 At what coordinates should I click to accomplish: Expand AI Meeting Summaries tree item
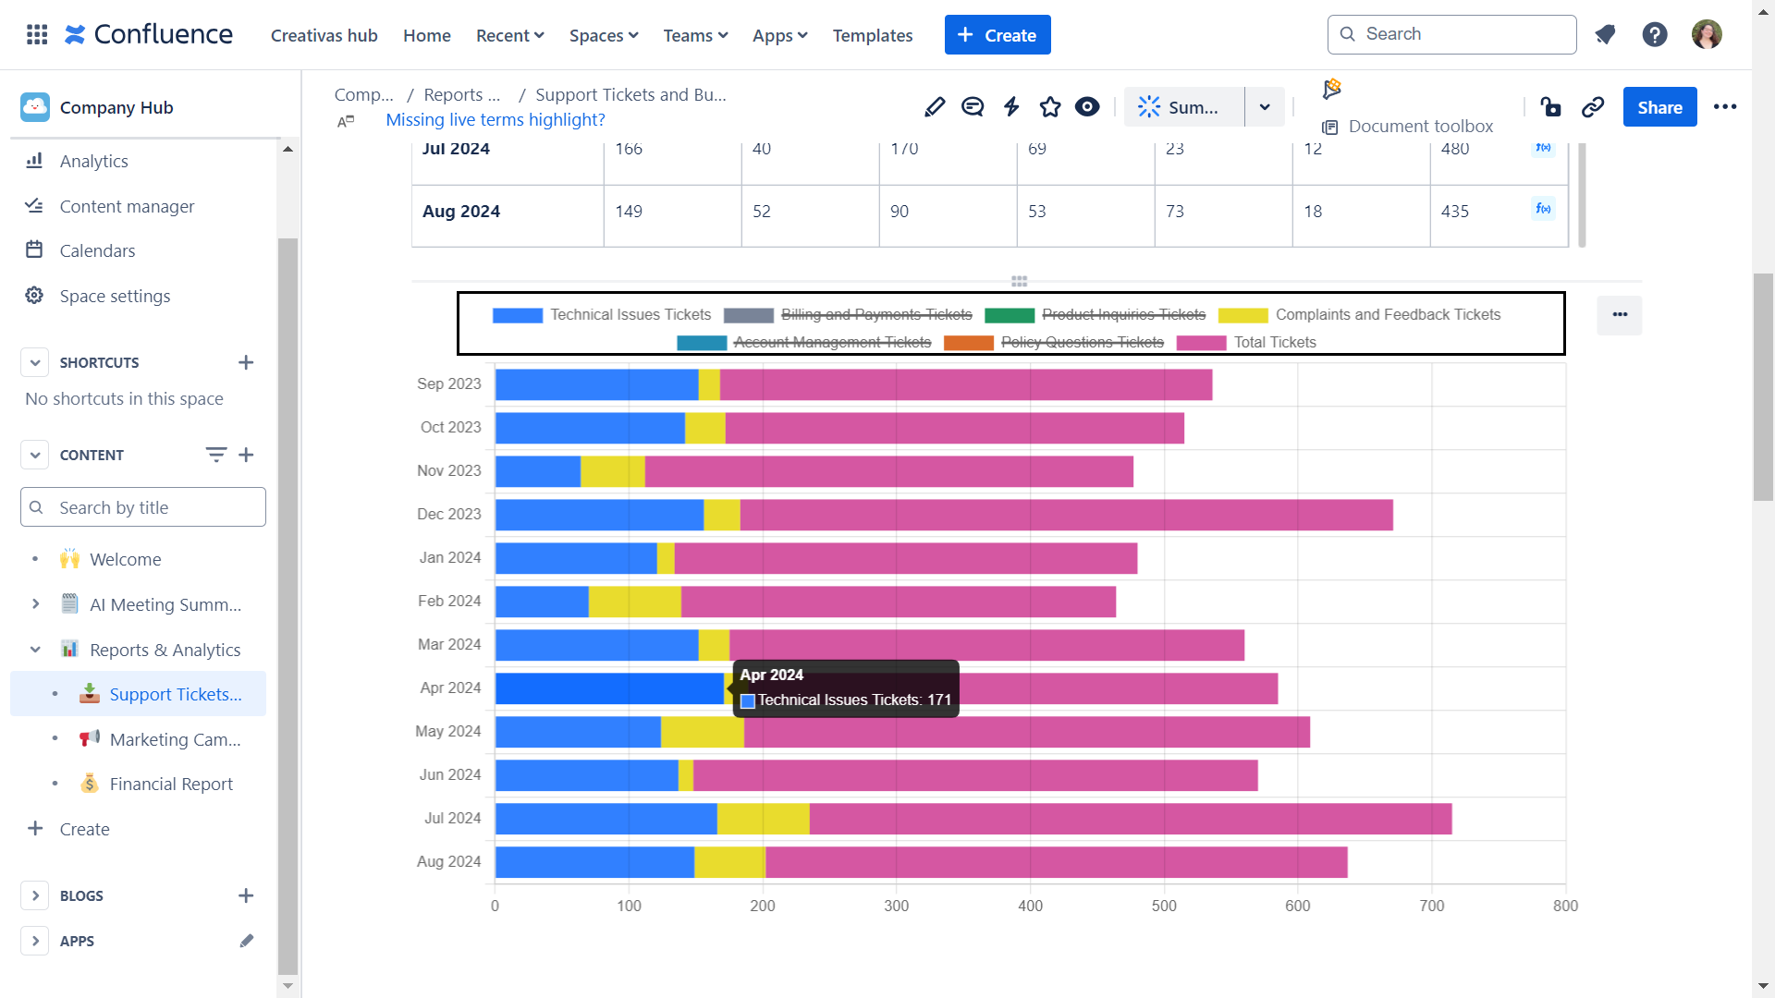[x=35, y=604]
